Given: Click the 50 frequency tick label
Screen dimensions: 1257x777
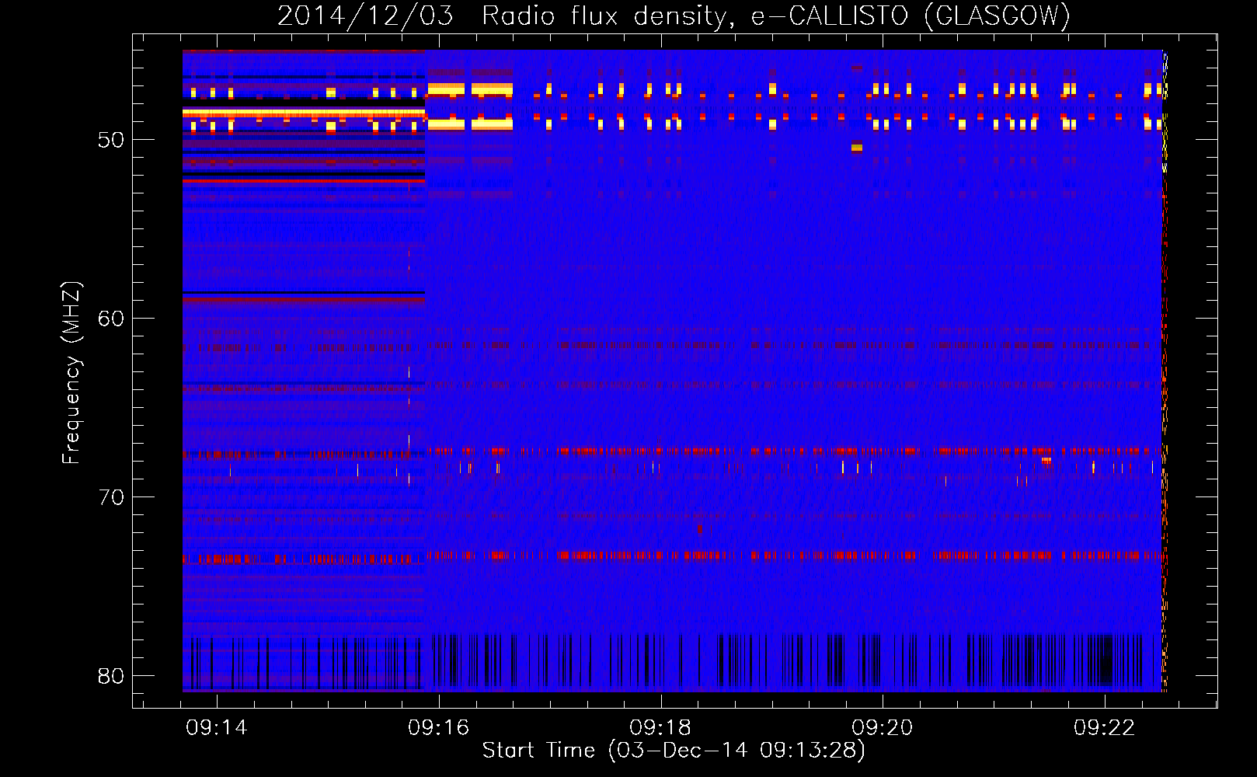Looking at the screenshot, I should coord(111,141).
